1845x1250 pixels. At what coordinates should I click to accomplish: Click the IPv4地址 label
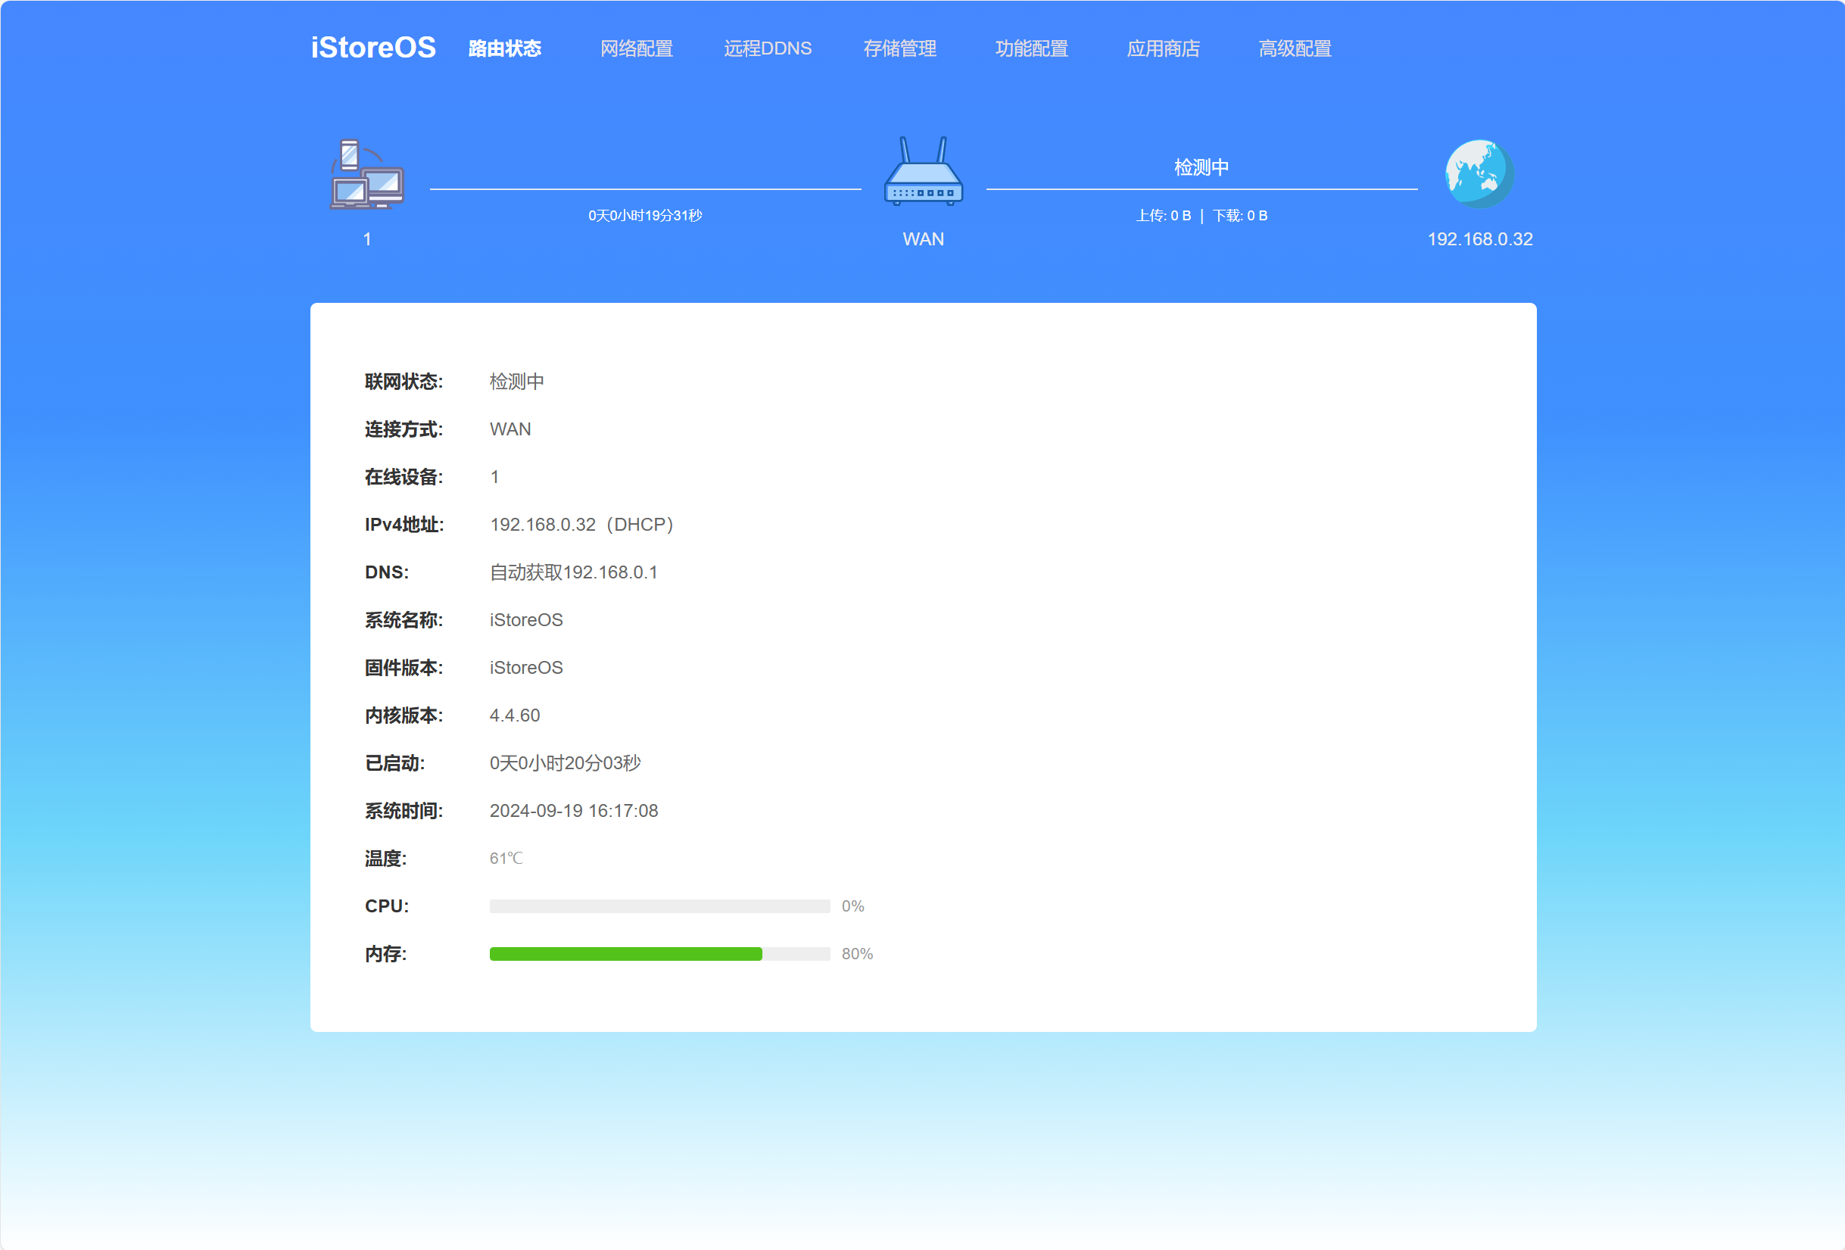click(404, 525)
